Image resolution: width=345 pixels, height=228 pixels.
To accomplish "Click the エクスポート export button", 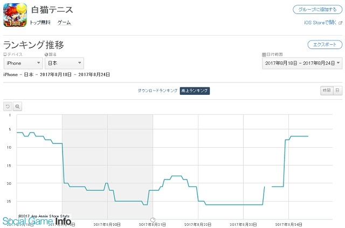I will pyautogui.click(x=324, y=45).
